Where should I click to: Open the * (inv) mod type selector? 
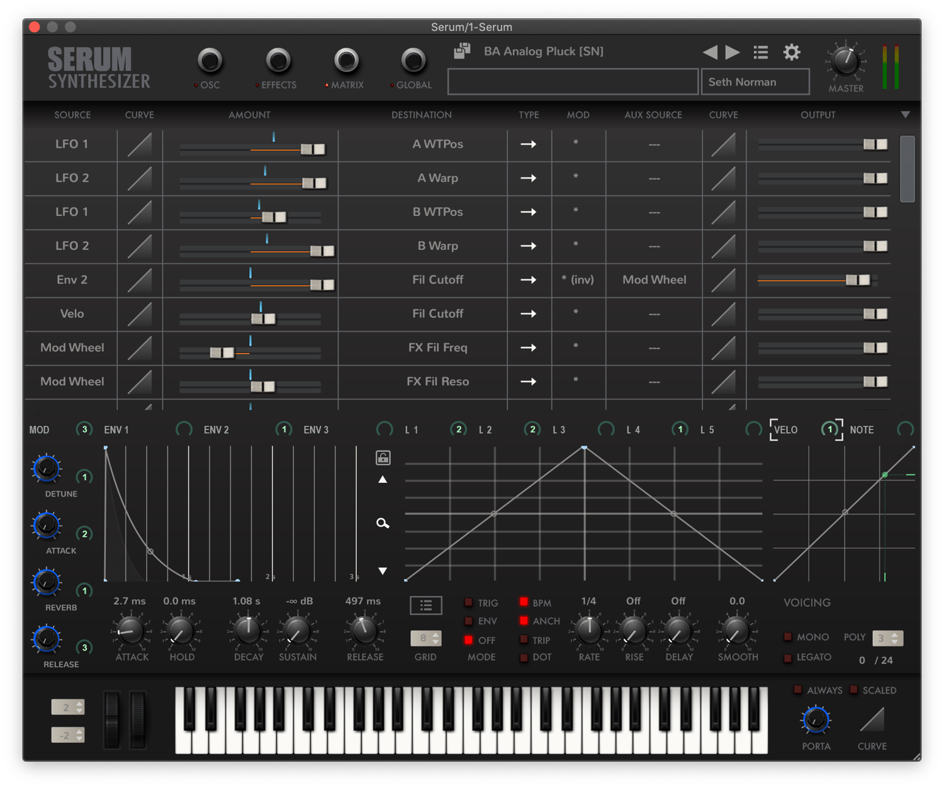pos(578,280)
